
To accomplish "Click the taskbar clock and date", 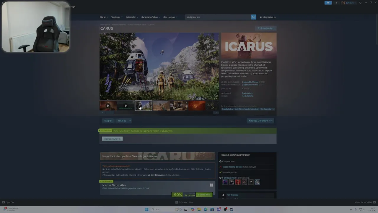I will 372,209.
